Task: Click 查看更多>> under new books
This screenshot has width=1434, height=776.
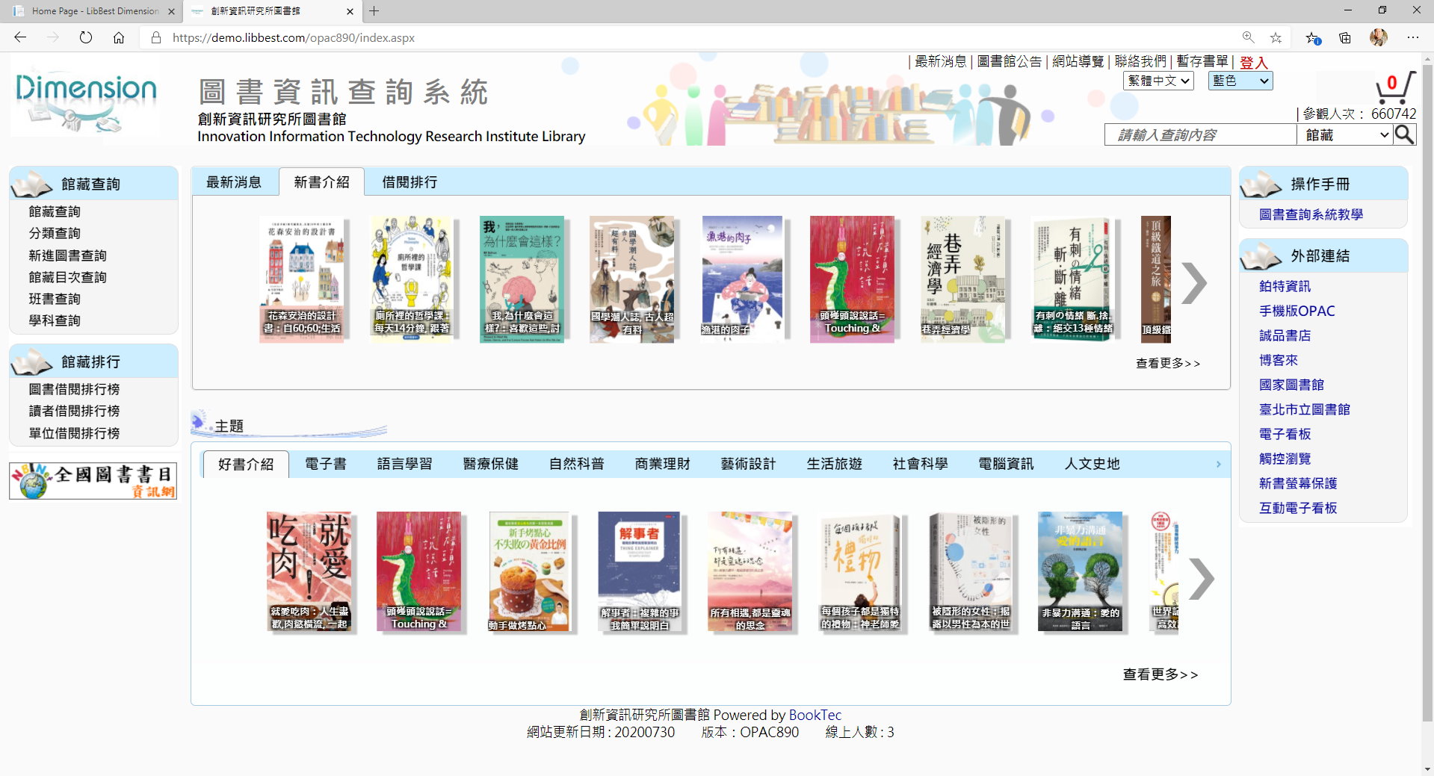Action: pos(1168,363)
